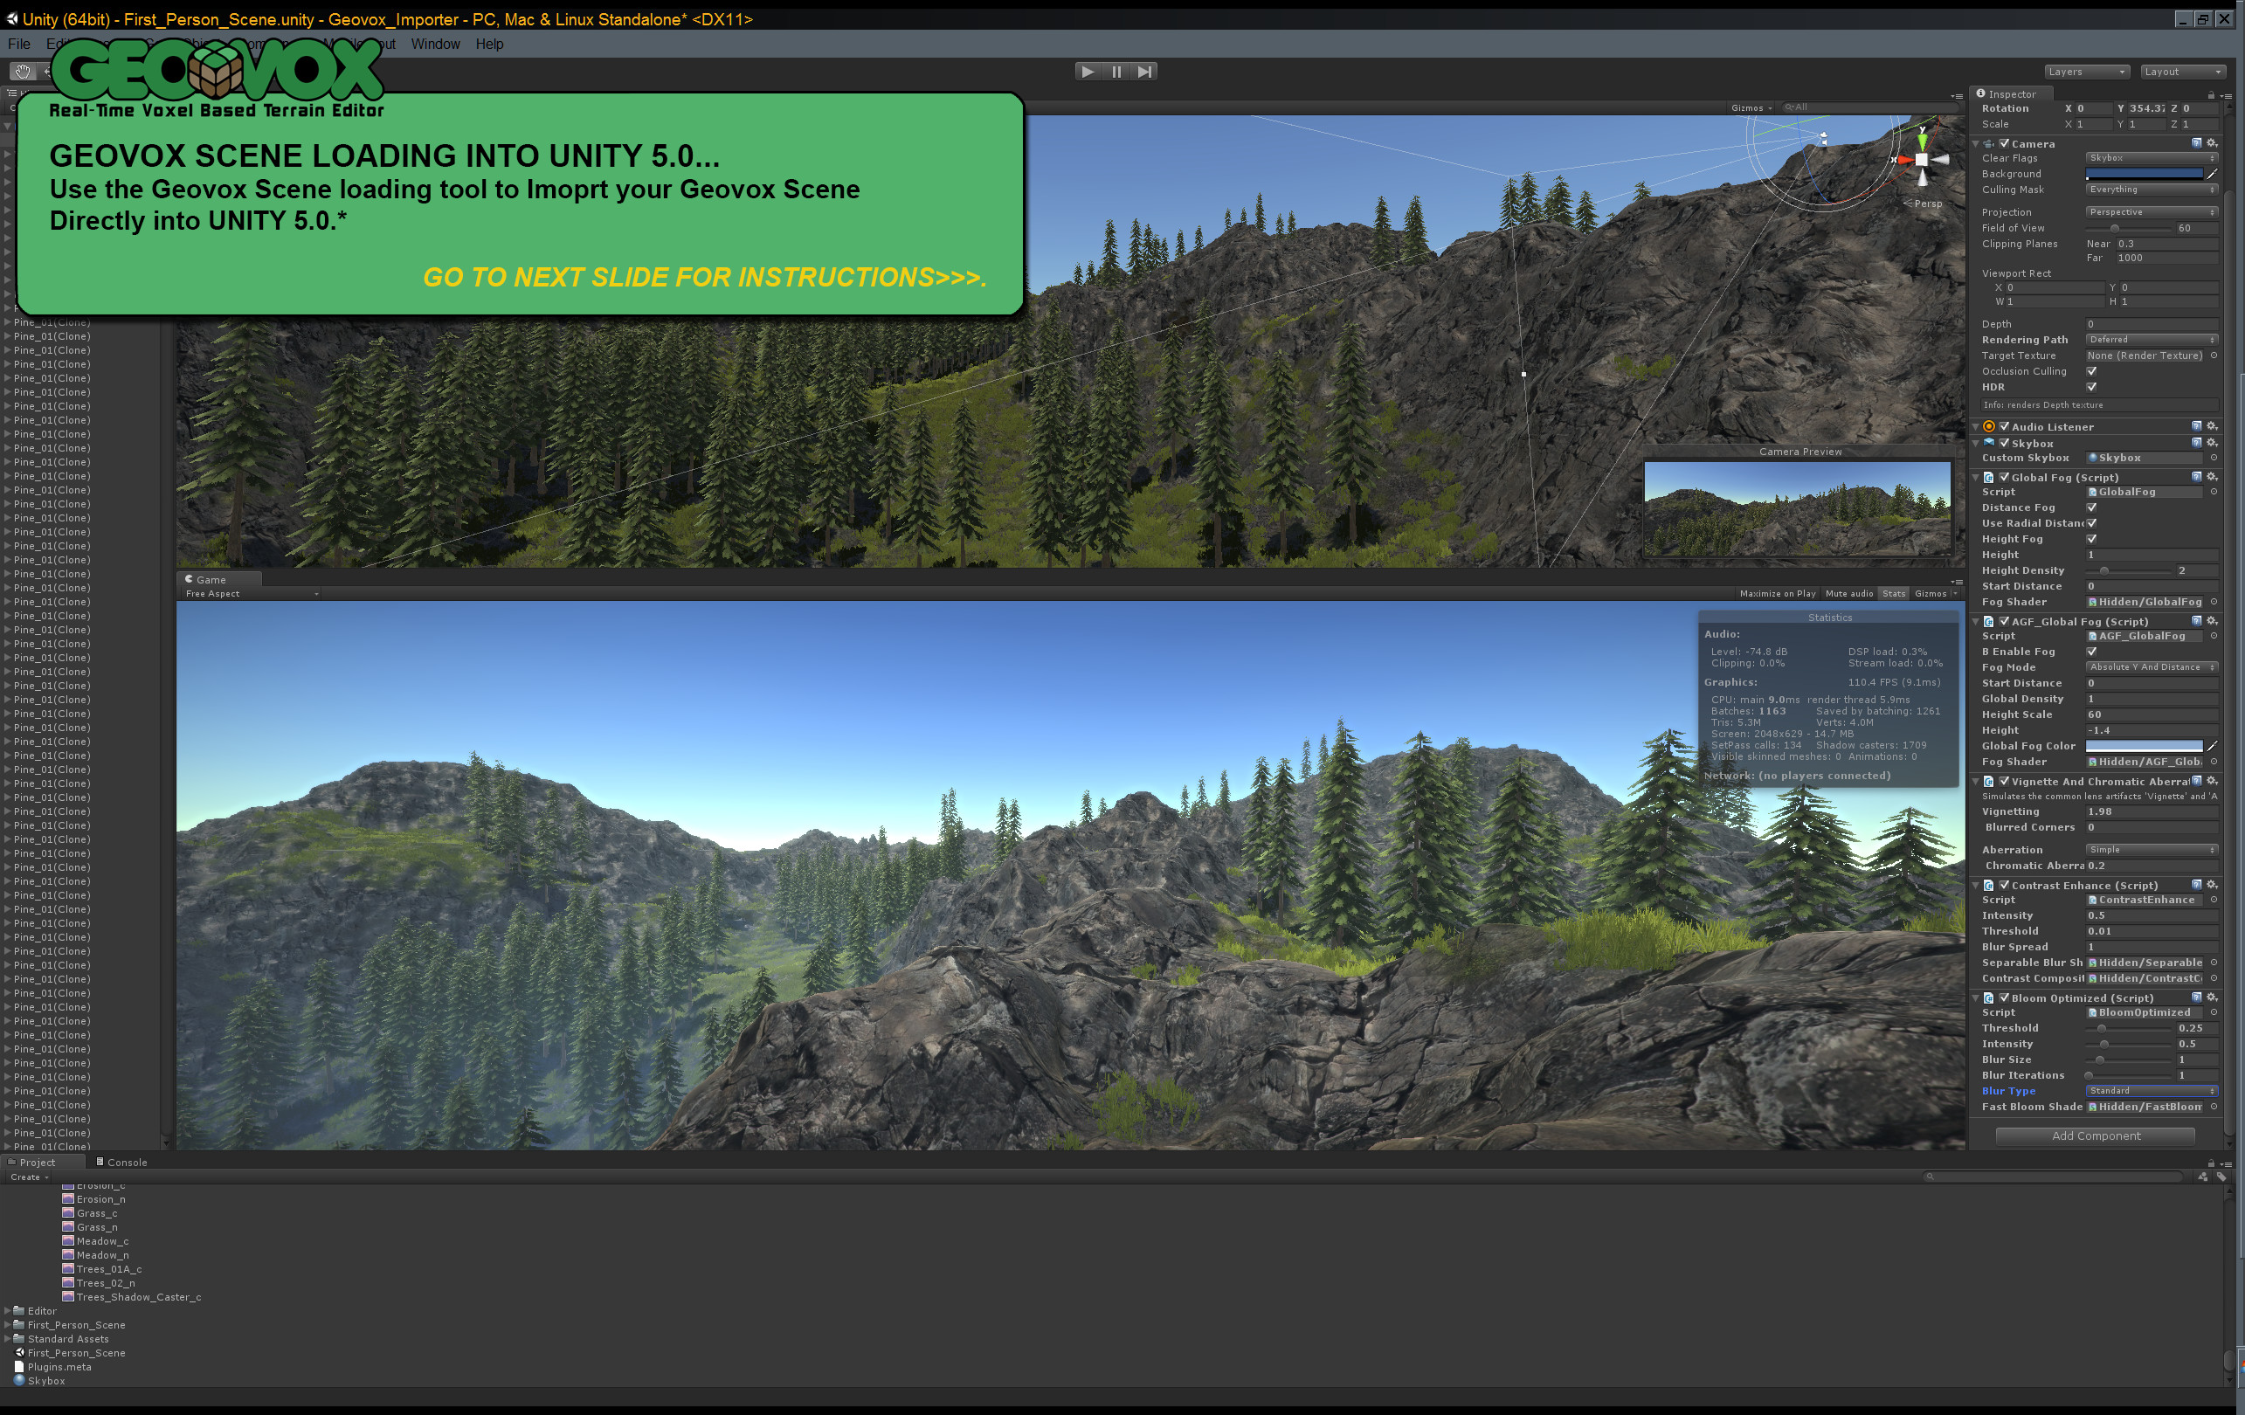
Task: Click the Pause button in the toolbar
Action: tap(1116, 71)
